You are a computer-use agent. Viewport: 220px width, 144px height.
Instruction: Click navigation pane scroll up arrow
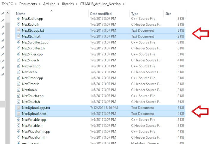[7, 13]
